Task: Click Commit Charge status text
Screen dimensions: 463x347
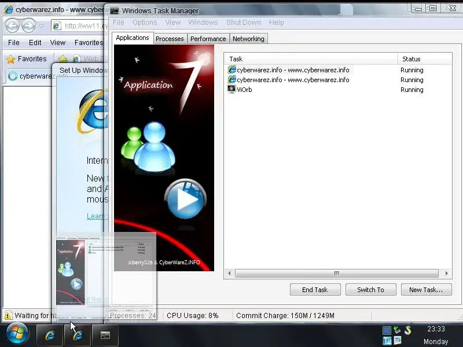Action: [x=285, y=316]
